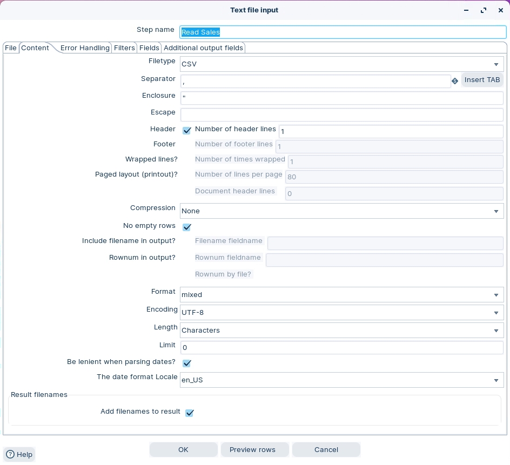Click the Insert TAB button

pos(482,80)
